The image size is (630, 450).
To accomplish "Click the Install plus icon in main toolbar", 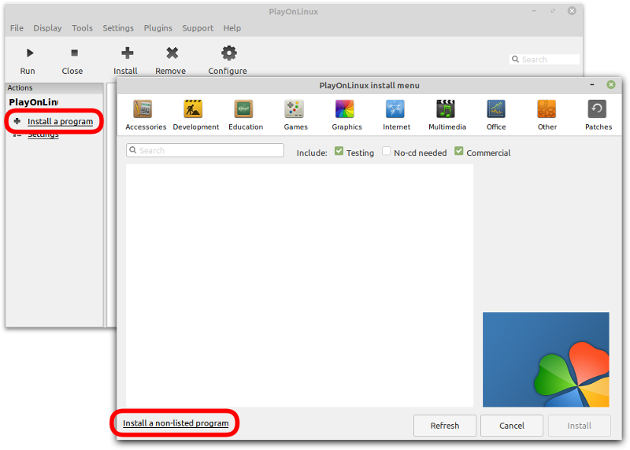I will coord(127,53).
